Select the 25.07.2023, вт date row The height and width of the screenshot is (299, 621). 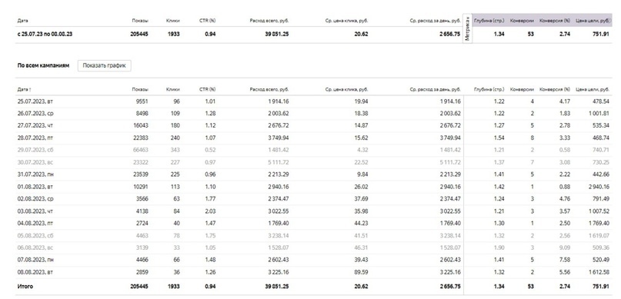pyautogui.click(x=313, y=101)
